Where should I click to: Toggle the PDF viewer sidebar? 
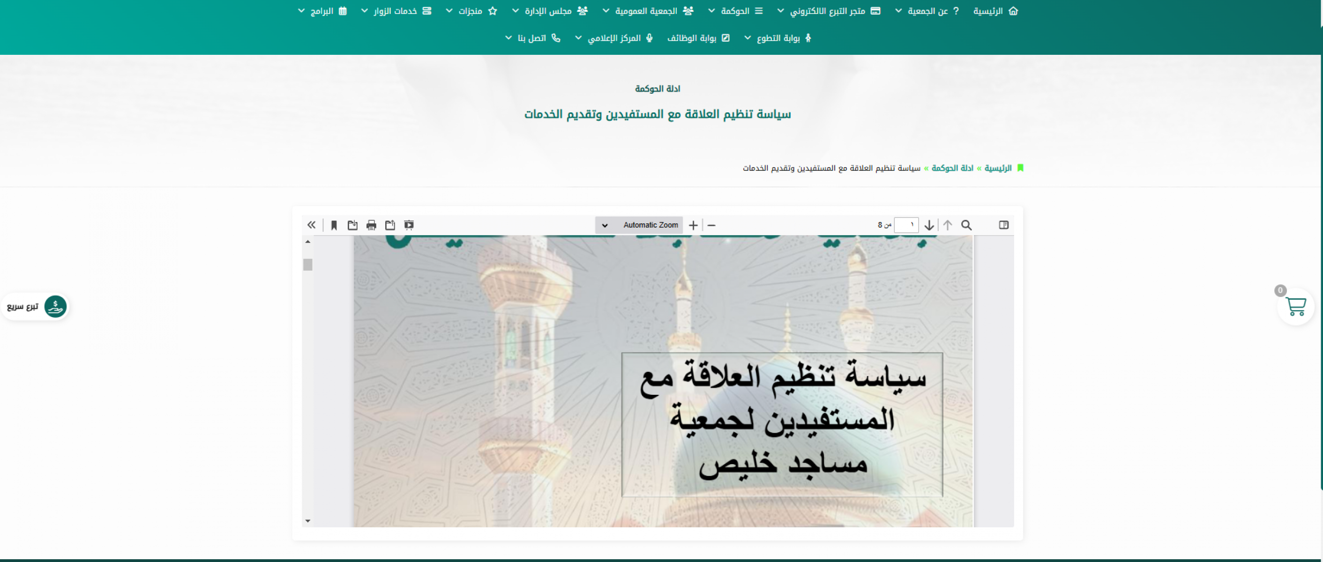(1003, 225)
